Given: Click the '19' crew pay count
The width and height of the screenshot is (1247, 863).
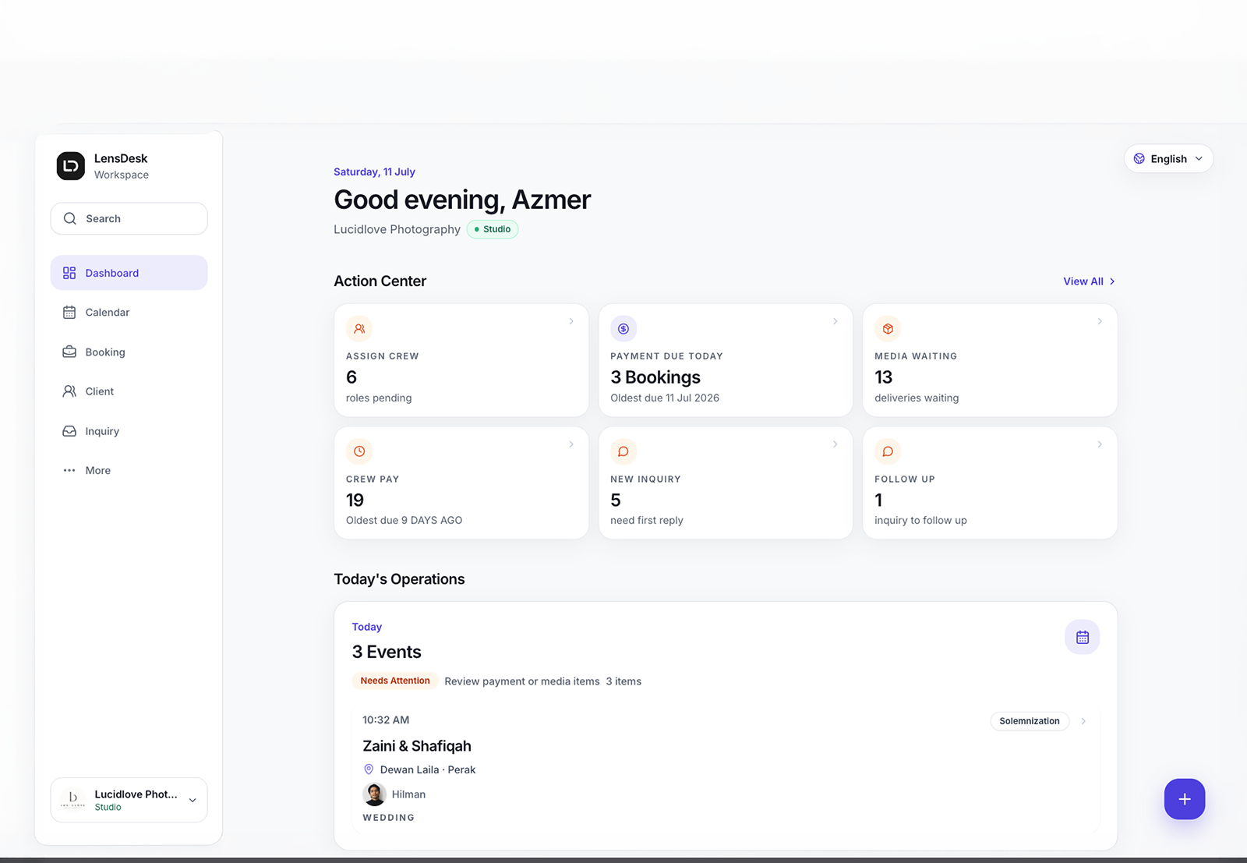Looking at the screenshot, I should [x=355, y=500].
